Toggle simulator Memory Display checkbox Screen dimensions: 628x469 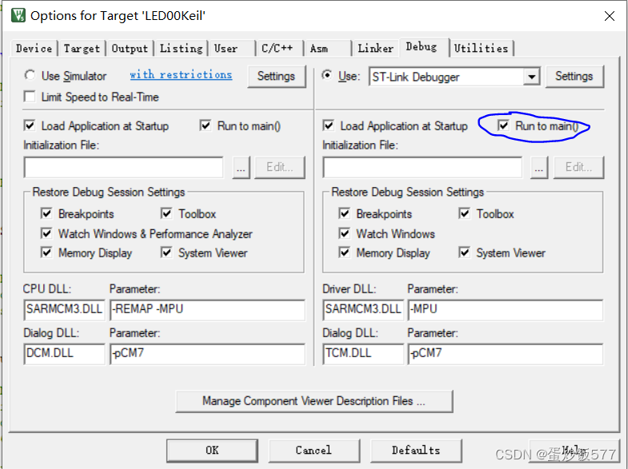46,252
